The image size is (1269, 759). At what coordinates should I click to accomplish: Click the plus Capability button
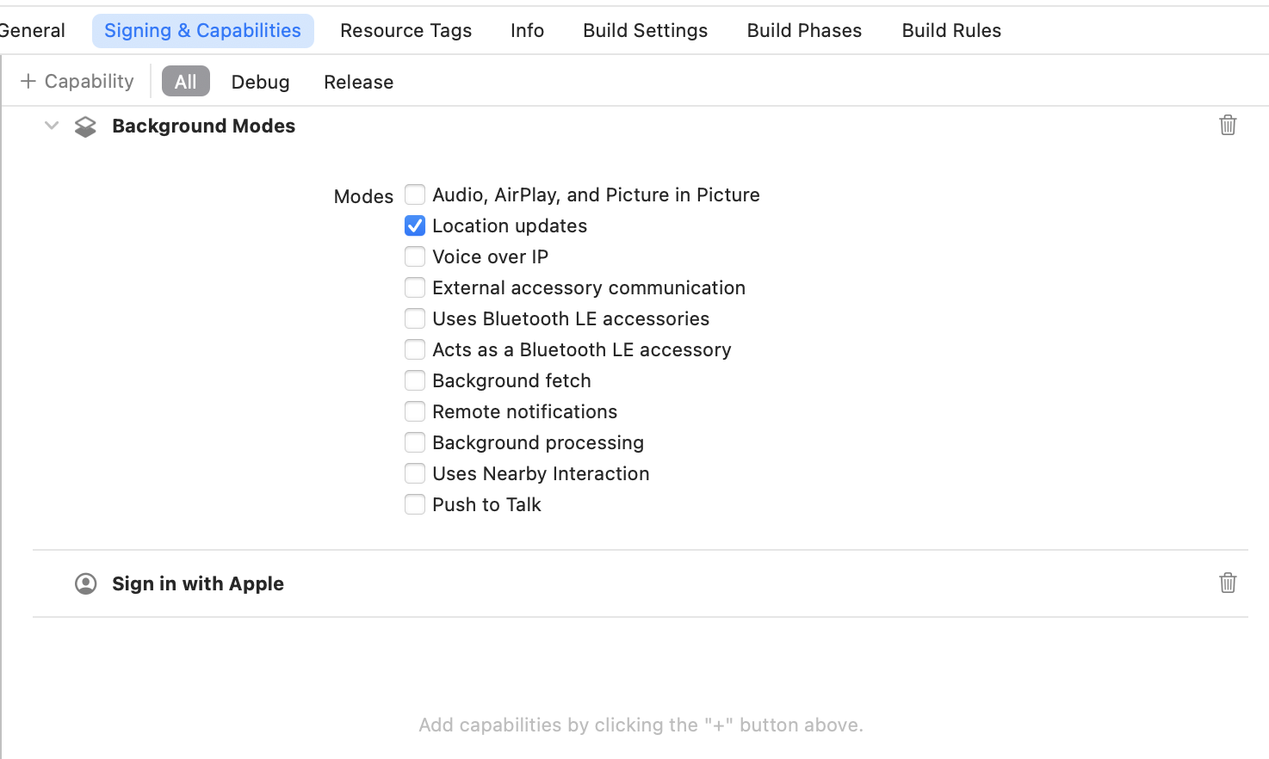[x=77, y=81]
